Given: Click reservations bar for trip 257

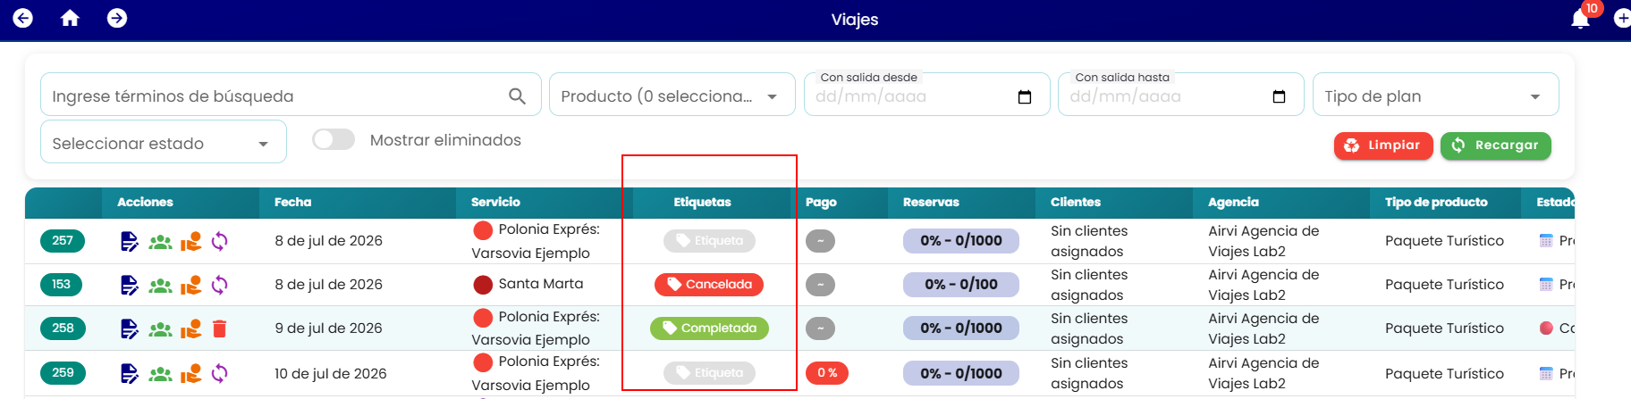Looking at the screenshot, I should click(x=961, y=241).
